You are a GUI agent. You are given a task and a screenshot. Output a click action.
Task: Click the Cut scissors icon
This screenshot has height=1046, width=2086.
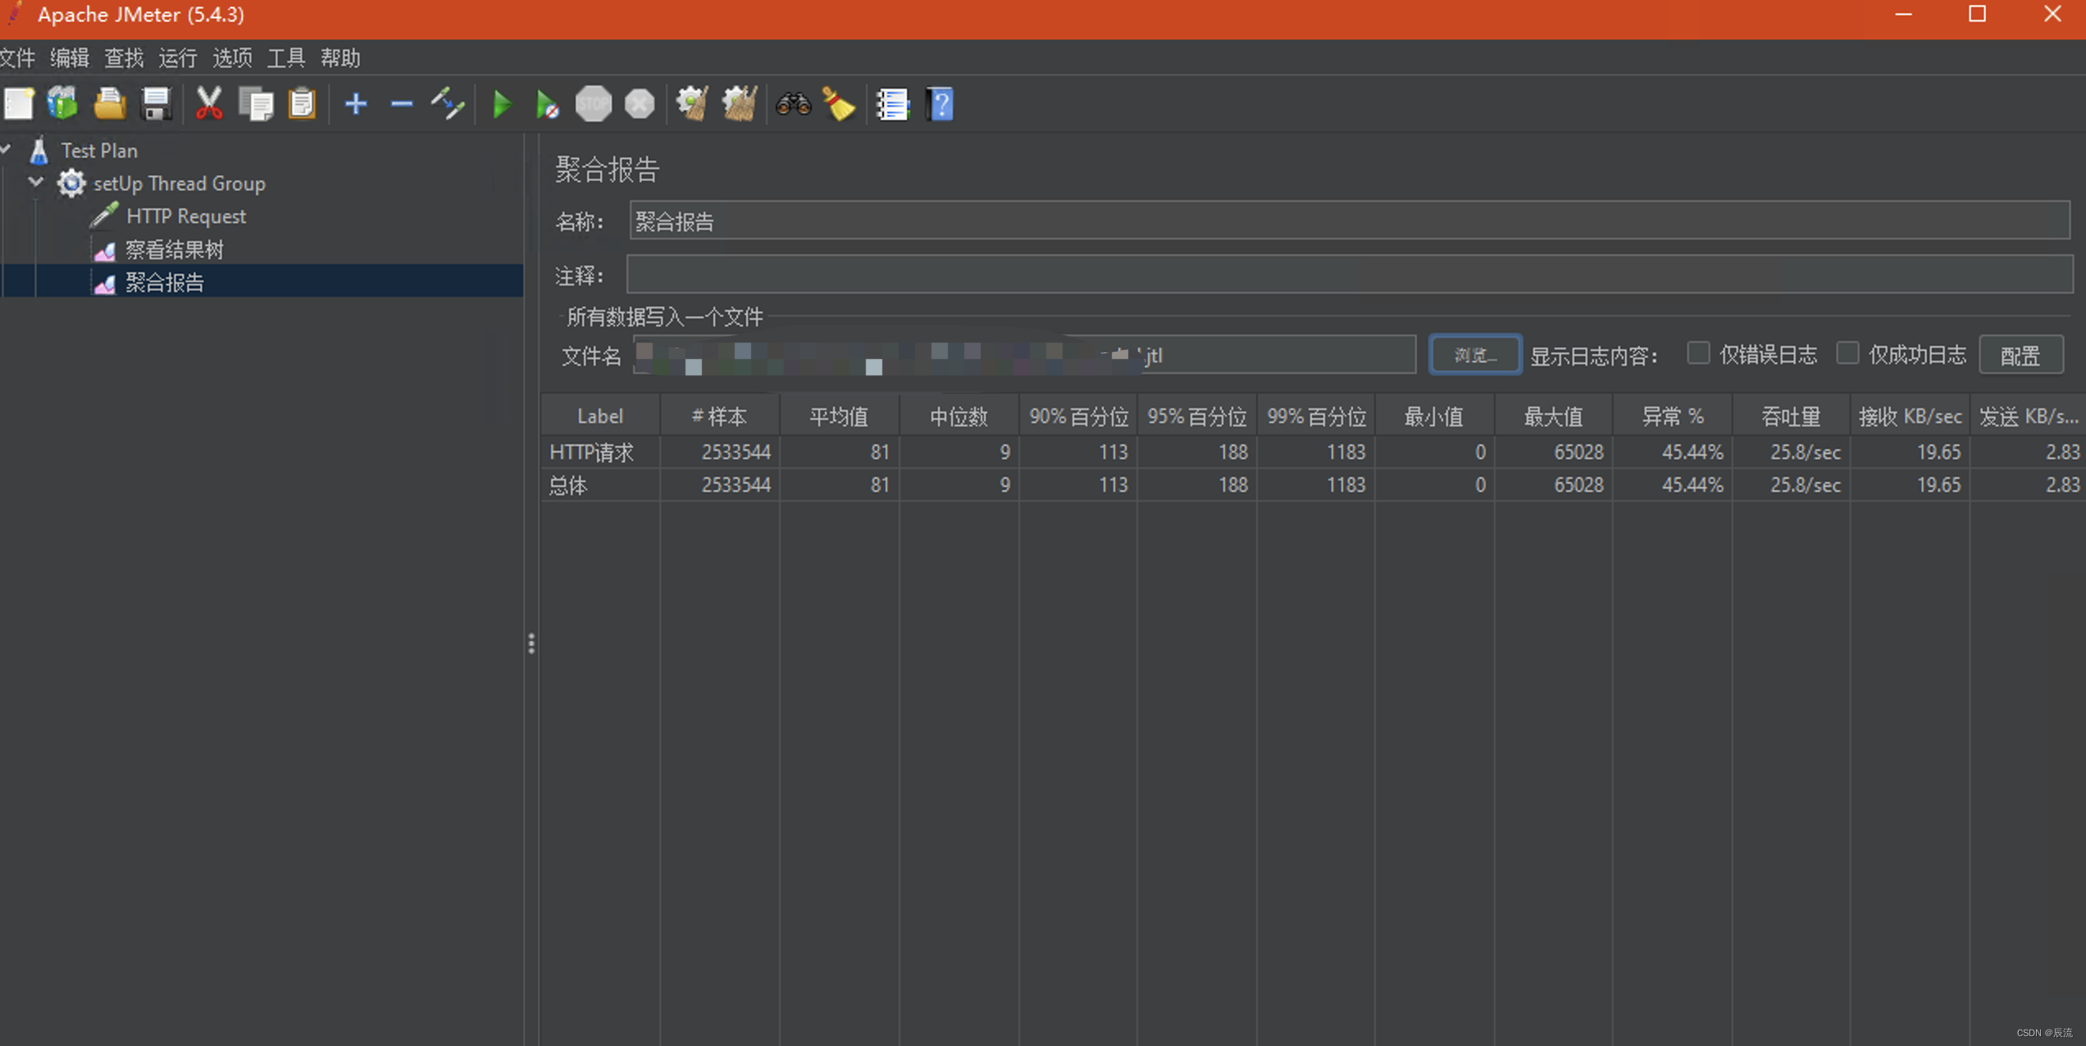[209, 104]
